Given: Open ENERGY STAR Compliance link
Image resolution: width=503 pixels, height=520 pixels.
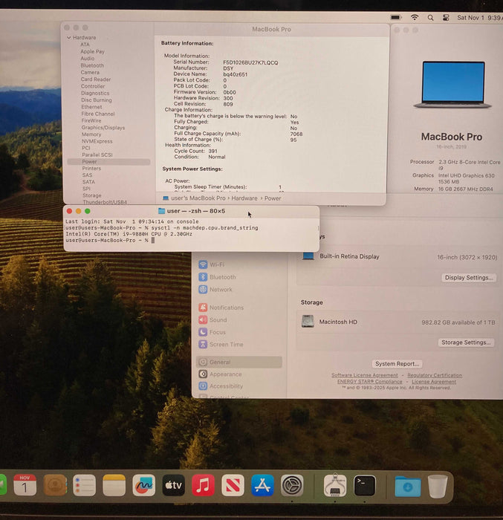Looking at the screenshot, I should tap(369, 381).
